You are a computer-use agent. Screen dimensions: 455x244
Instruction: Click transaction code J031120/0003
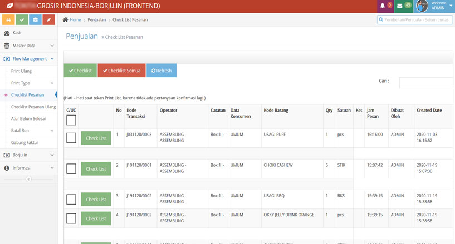coord(139,135)
